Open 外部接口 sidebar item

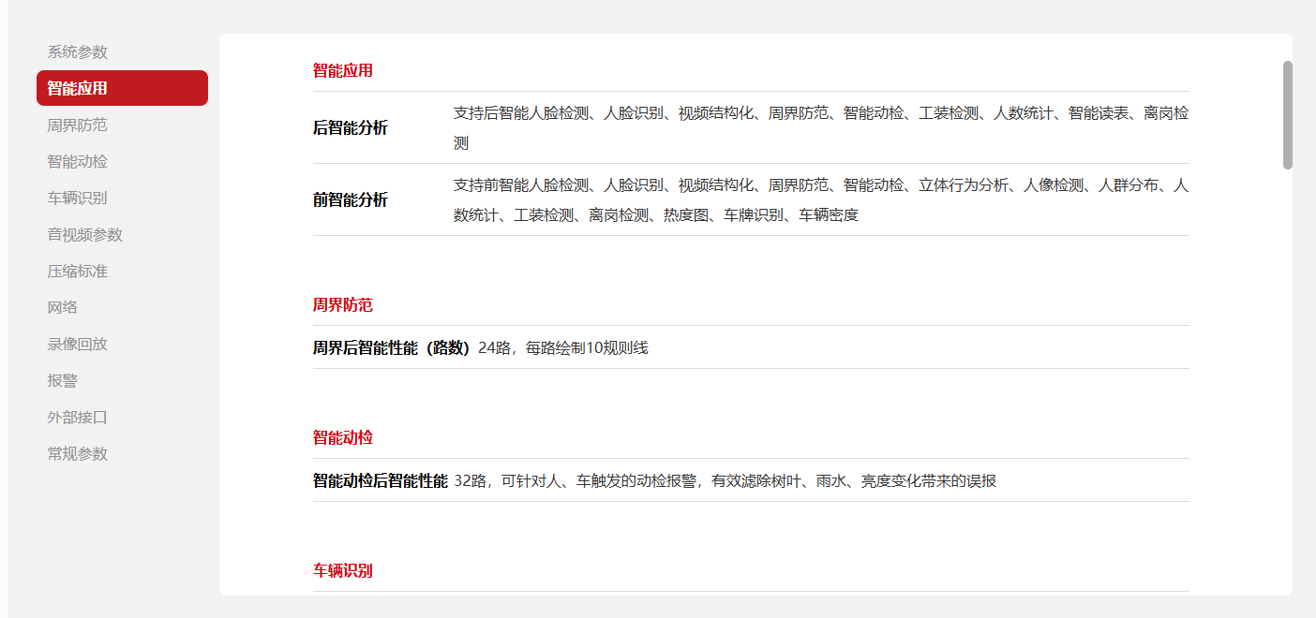point(78,418)
